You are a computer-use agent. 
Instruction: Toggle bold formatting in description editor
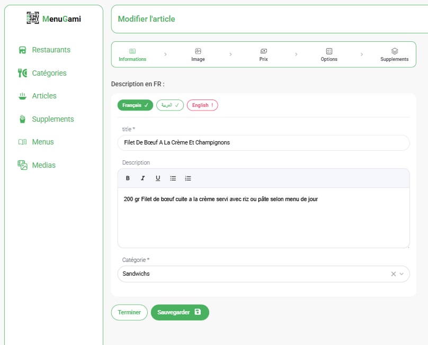(128, 178)
